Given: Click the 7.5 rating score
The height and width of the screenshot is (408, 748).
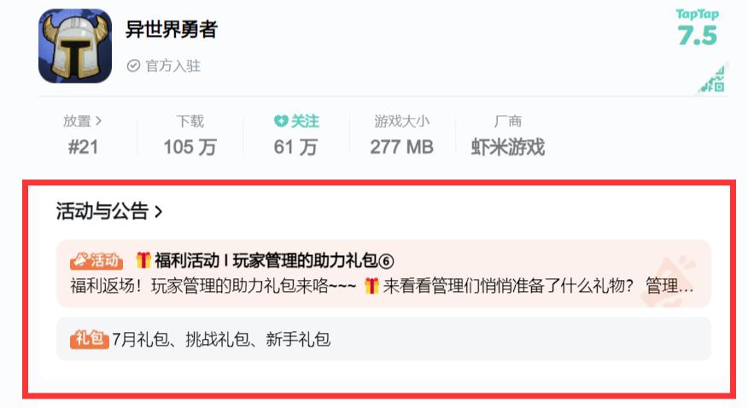Looking at the screenshot, I should pos(698,35).
